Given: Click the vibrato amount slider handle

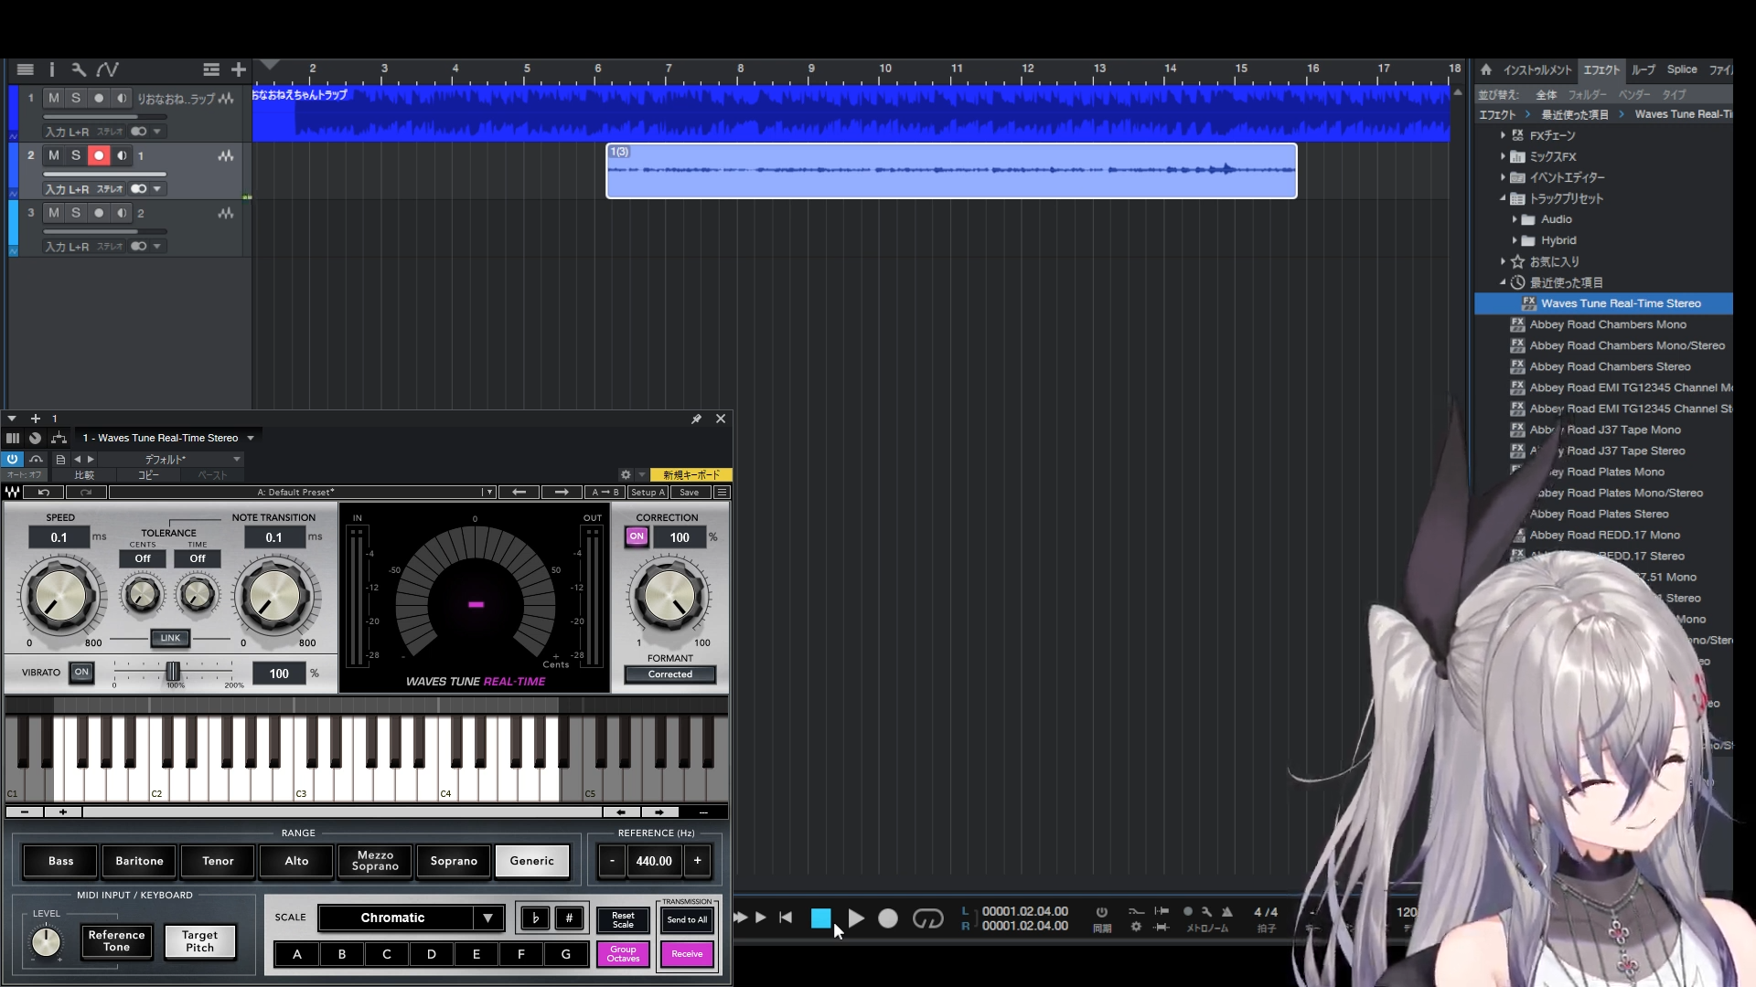Looking at the screenshot, I should click(x=172, y=673).
